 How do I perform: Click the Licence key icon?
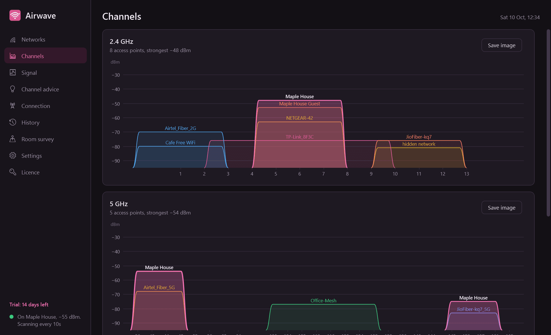click(x=13, y=172)
